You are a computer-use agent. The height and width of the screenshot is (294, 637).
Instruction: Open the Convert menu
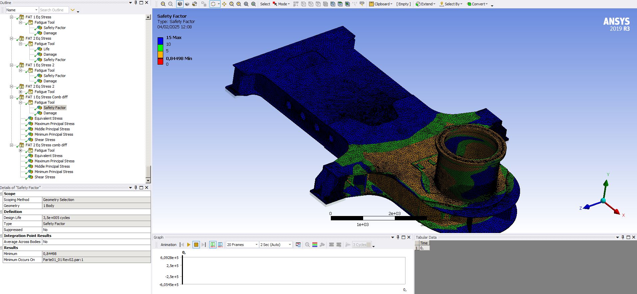(x=477, y=4)
